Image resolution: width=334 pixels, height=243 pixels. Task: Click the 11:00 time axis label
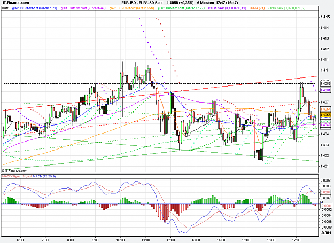click(145, 240)
